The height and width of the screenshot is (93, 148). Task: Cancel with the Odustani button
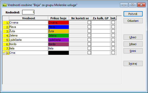point(133,21)
